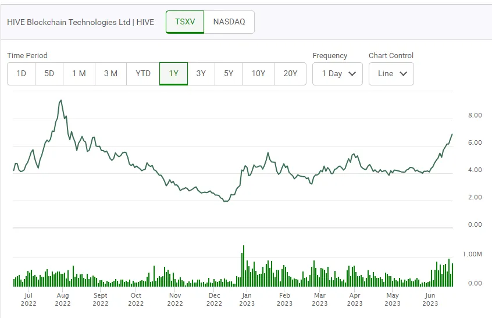
Task: Choose the 3 M time period
Action: pyautogui.click(x=110, y=74)
